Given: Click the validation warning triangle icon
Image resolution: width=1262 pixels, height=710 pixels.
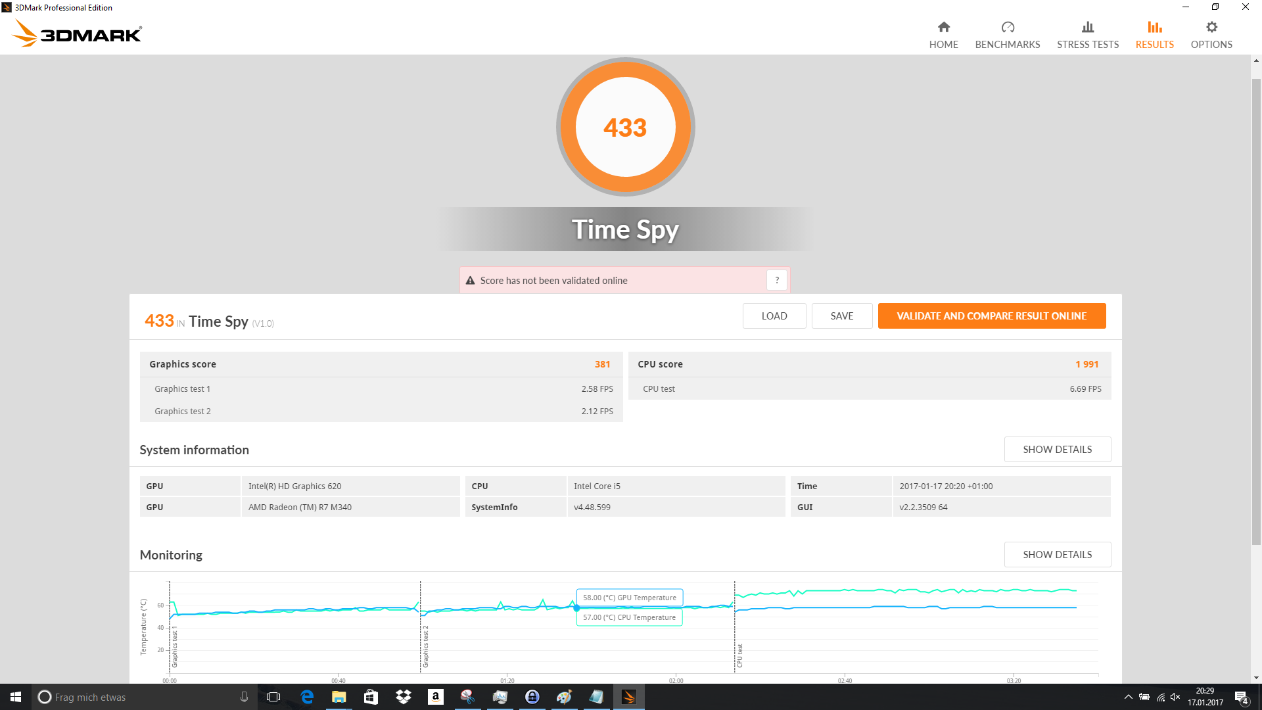Looking at the screenshot, I should [470, 281].
